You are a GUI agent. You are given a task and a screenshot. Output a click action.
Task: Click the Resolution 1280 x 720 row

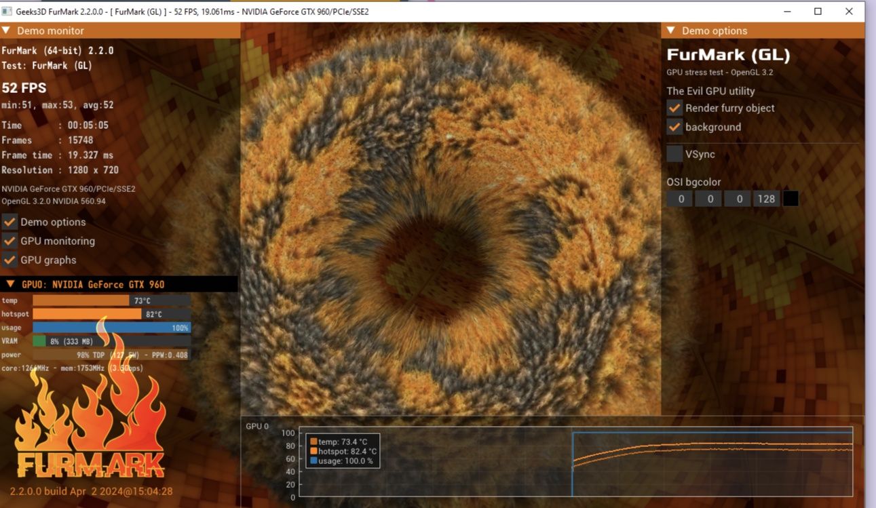tap(60, 170)
